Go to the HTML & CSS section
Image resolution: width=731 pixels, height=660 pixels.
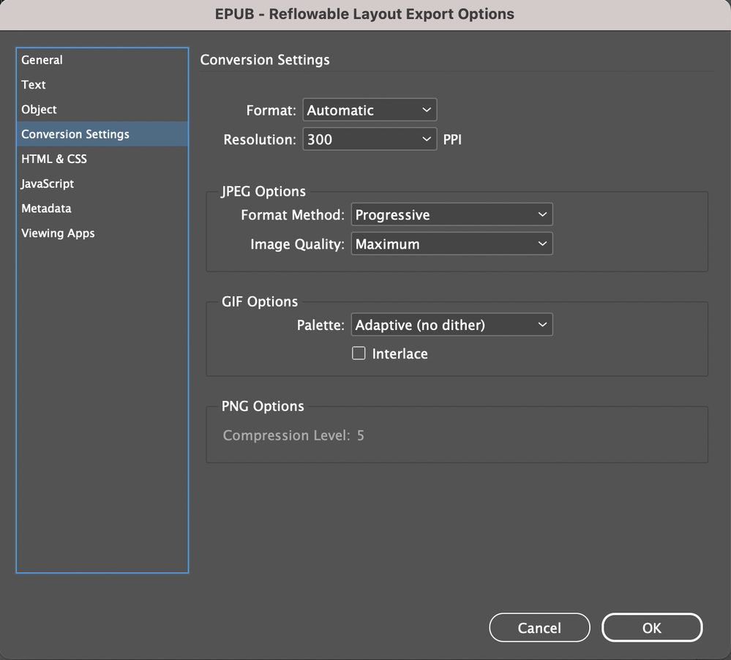[54, 159]
